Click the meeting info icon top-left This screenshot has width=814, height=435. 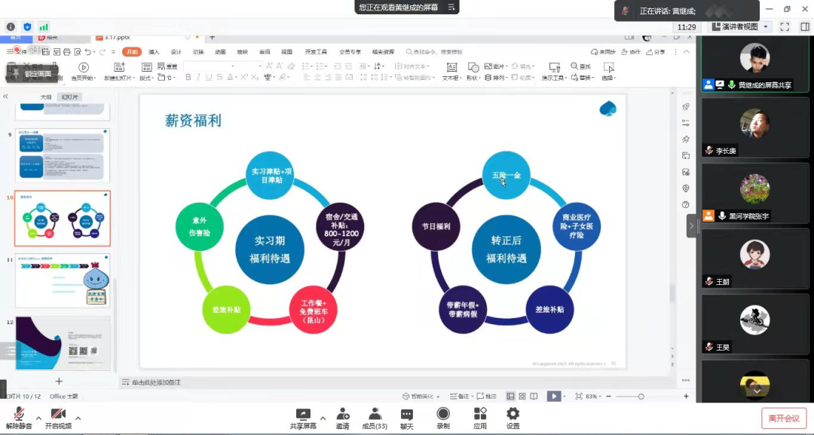pyautogui.click(x=11, y=26)
